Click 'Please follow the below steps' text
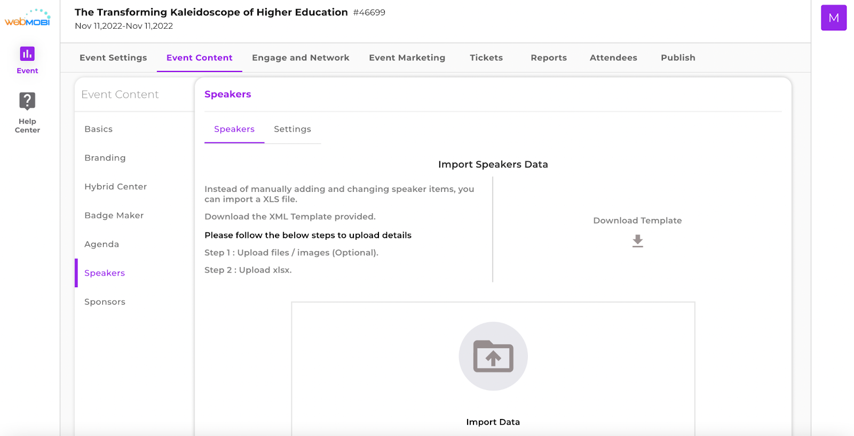The image size is (854, 436). pos(308,235)
